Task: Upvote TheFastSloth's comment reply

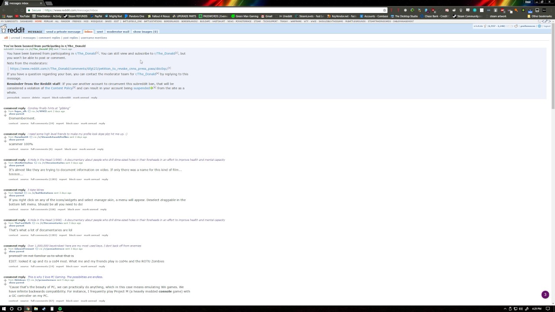Action: coord(5,224)
